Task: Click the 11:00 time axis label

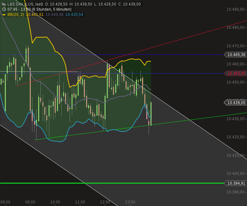Action: (80, 202)
